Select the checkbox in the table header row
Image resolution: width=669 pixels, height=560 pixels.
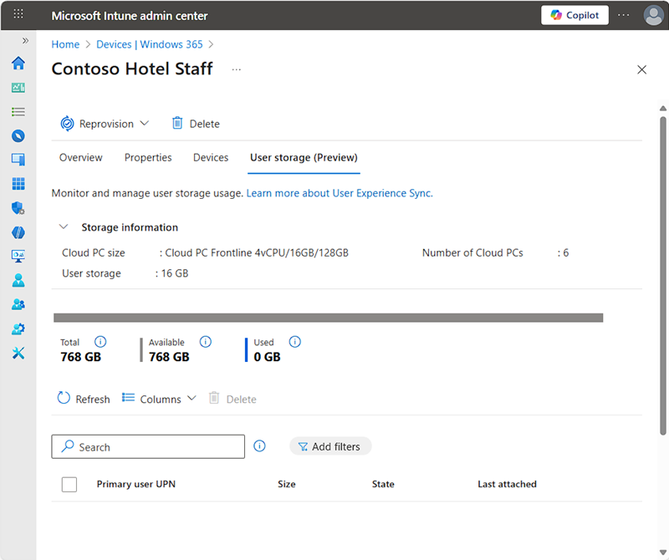point(69,484)
